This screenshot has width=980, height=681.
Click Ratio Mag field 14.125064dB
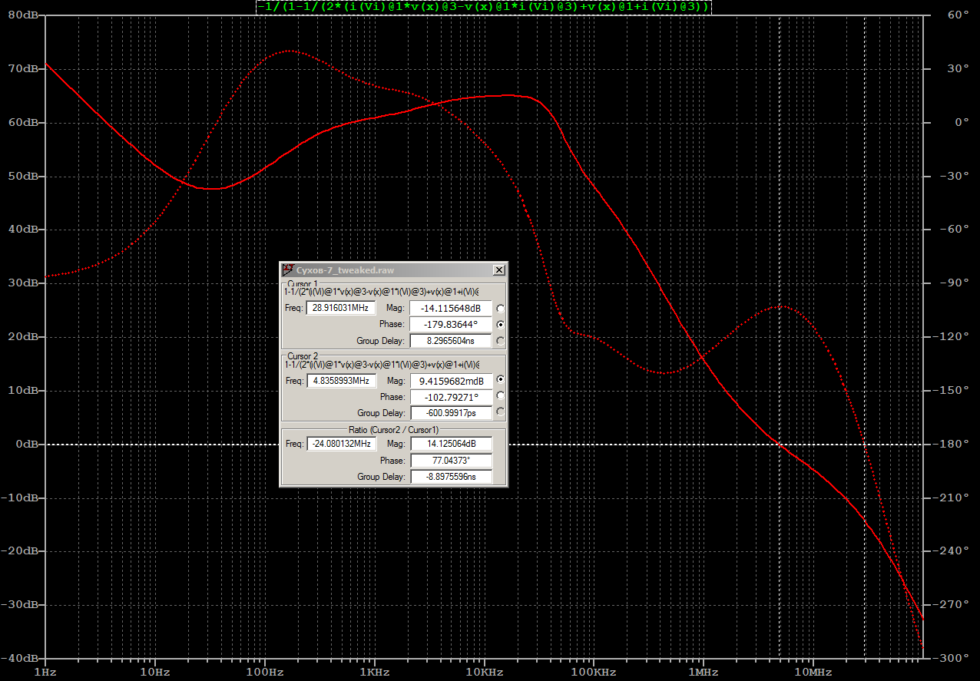coord(451,444)
